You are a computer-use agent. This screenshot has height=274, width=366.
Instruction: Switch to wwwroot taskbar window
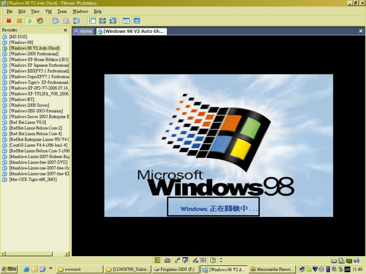coord(80,269)
